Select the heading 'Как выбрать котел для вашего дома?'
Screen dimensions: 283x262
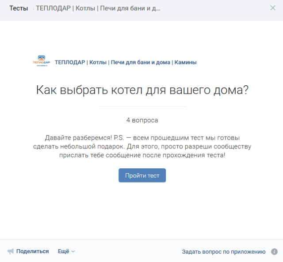142,90
